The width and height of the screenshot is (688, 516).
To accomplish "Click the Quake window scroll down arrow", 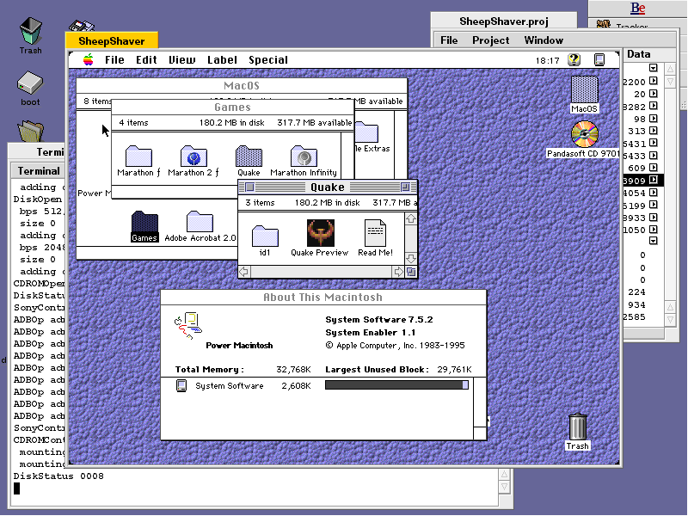I will 411,258.
